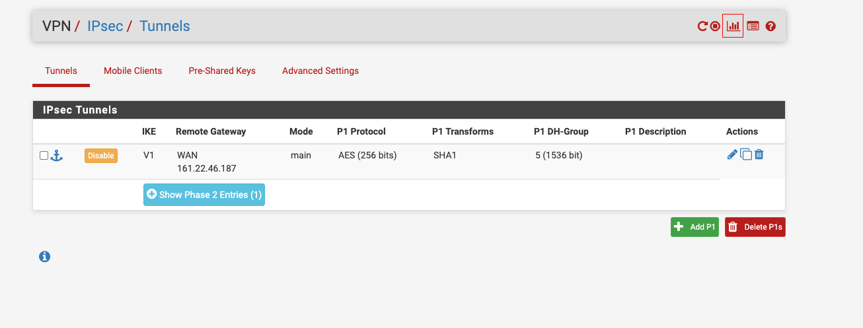
Task: Stop the IPsec service icon
Action: (x=715, y=26)
